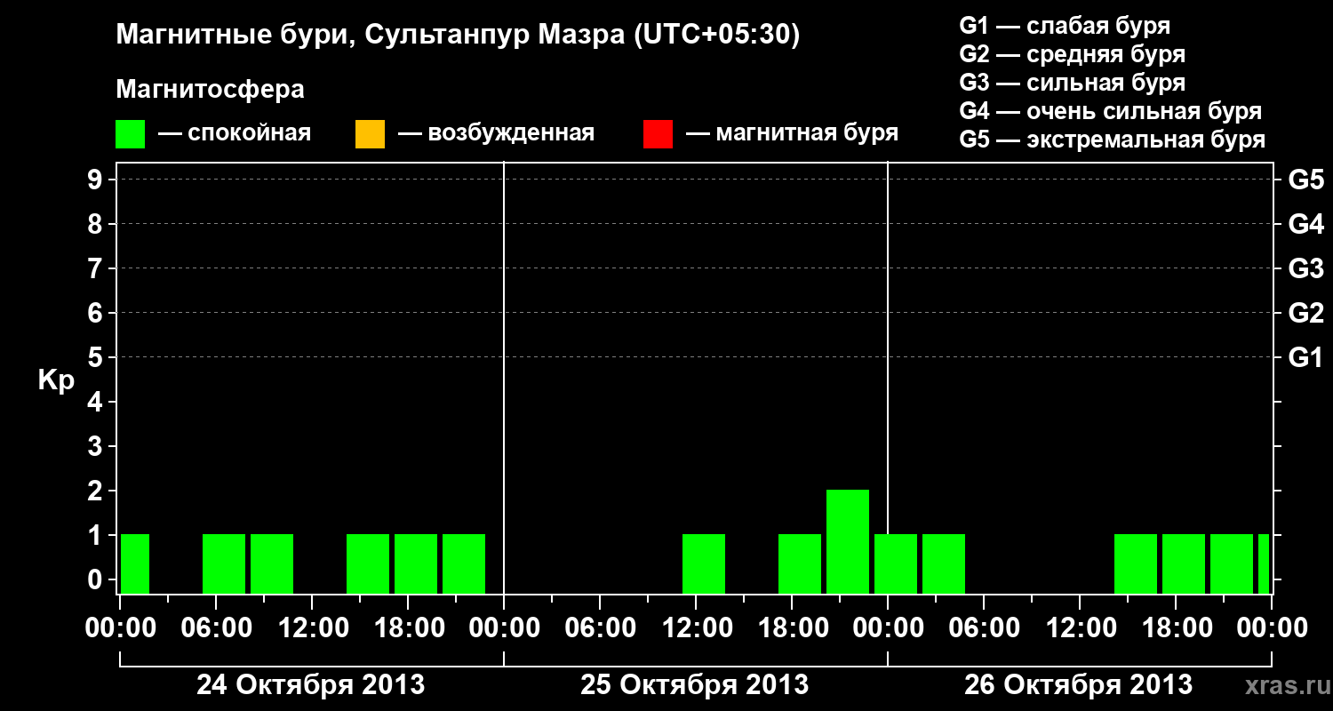Click the 'G2 — средняя буря' legend line
Screen dimensions: 1333x711
[x=1073, y=54]
